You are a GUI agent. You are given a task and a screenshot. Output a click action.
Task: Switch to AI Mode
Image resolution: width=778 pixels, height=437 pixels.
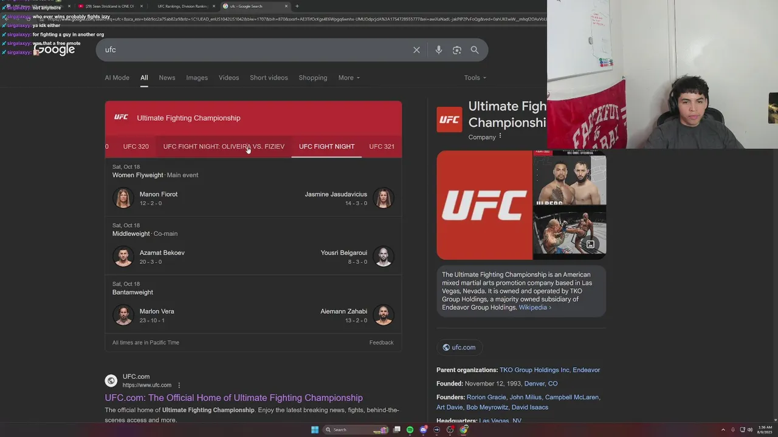[x=117, y=78]
